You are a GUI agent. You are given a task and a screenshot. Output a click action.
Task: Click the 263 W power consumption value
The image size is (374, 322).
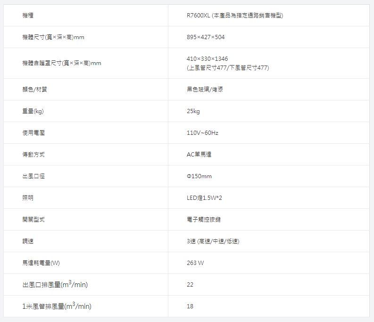(195, 263)
